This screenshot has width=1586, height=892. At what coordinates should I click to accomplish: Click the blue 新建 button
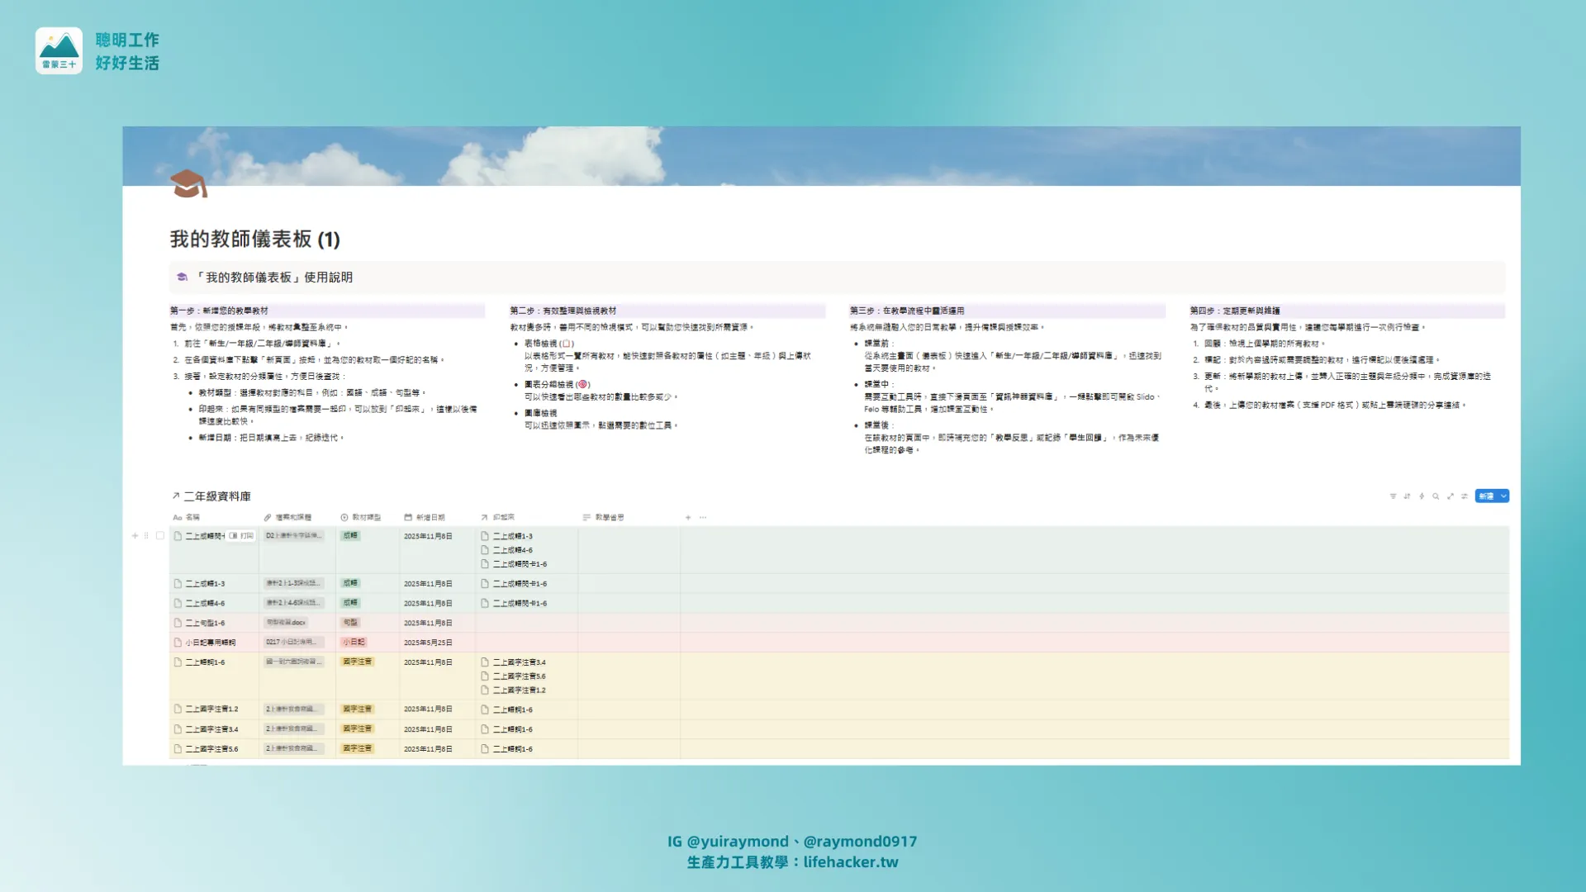[x=1486, y=496]
